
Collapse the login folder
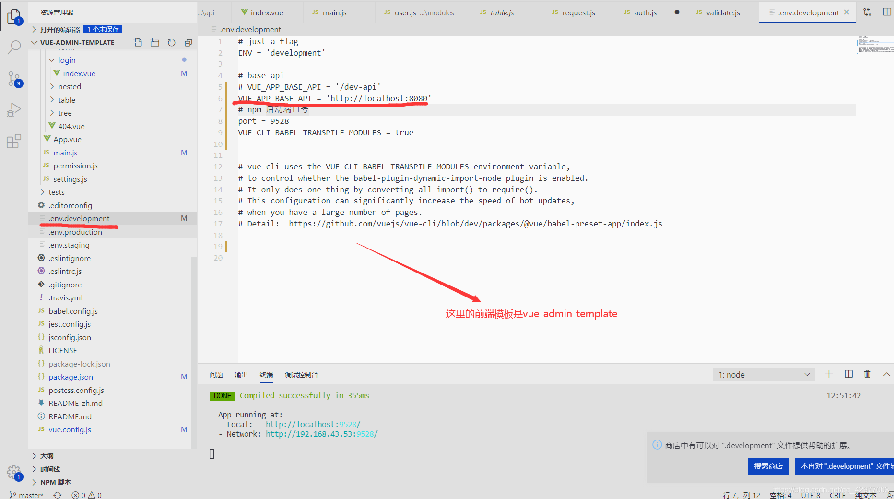[67, 60]
